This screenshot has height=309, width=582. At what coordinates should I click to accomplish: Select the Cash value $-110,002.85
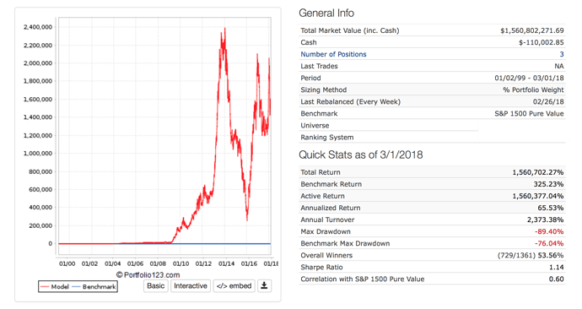542,42
